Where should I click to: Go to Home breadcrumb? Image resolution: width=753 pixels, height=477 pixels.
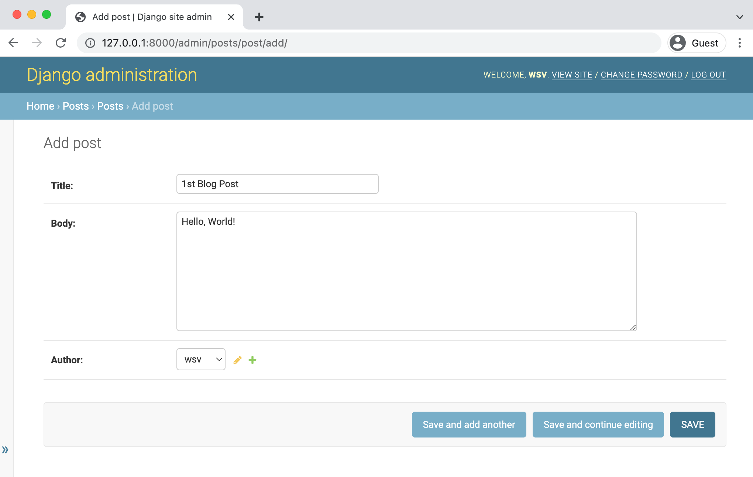40,106
